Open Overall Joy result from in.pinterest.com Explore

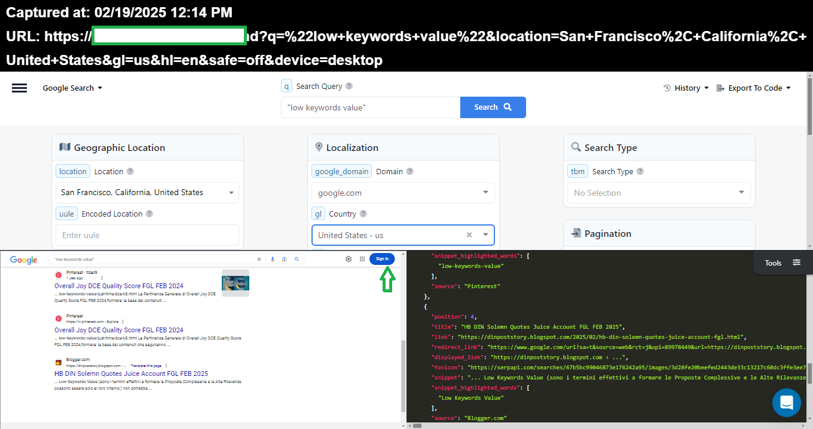(119, 330)
